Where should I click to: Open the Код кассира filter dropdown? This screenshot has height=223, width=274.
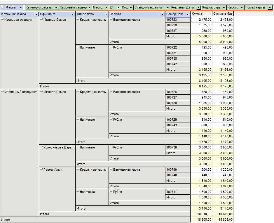point(224,7)
